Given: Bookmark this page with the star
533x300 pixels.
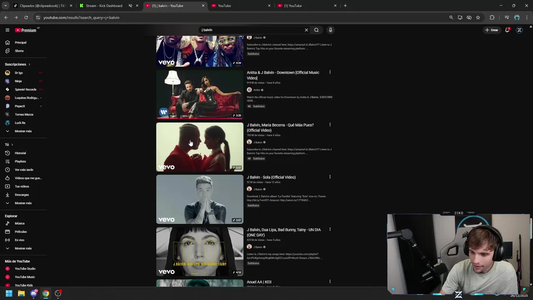Looking at the screenshot, I should [x=478, y=17].
